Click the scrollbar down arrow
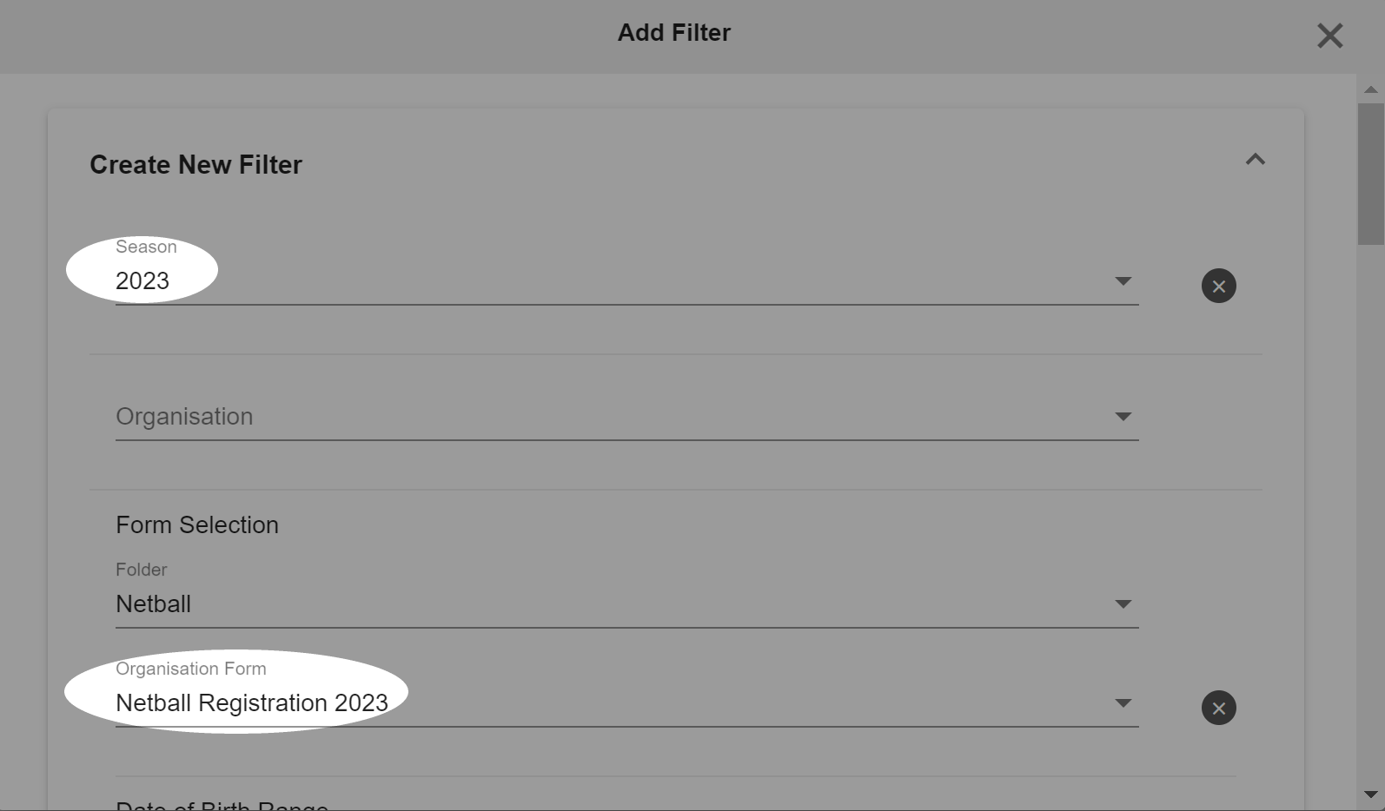 [x=1371, y=795]
